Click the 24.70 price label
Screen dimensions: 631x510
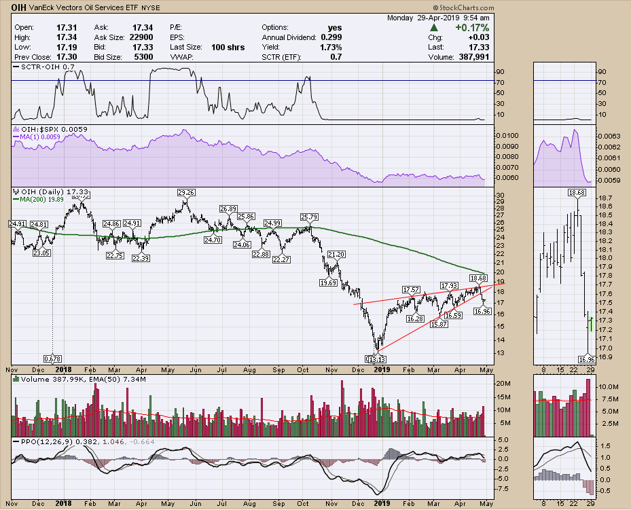point(213,240)
